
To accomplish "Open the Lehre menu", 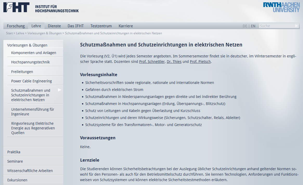I will 36,26.
